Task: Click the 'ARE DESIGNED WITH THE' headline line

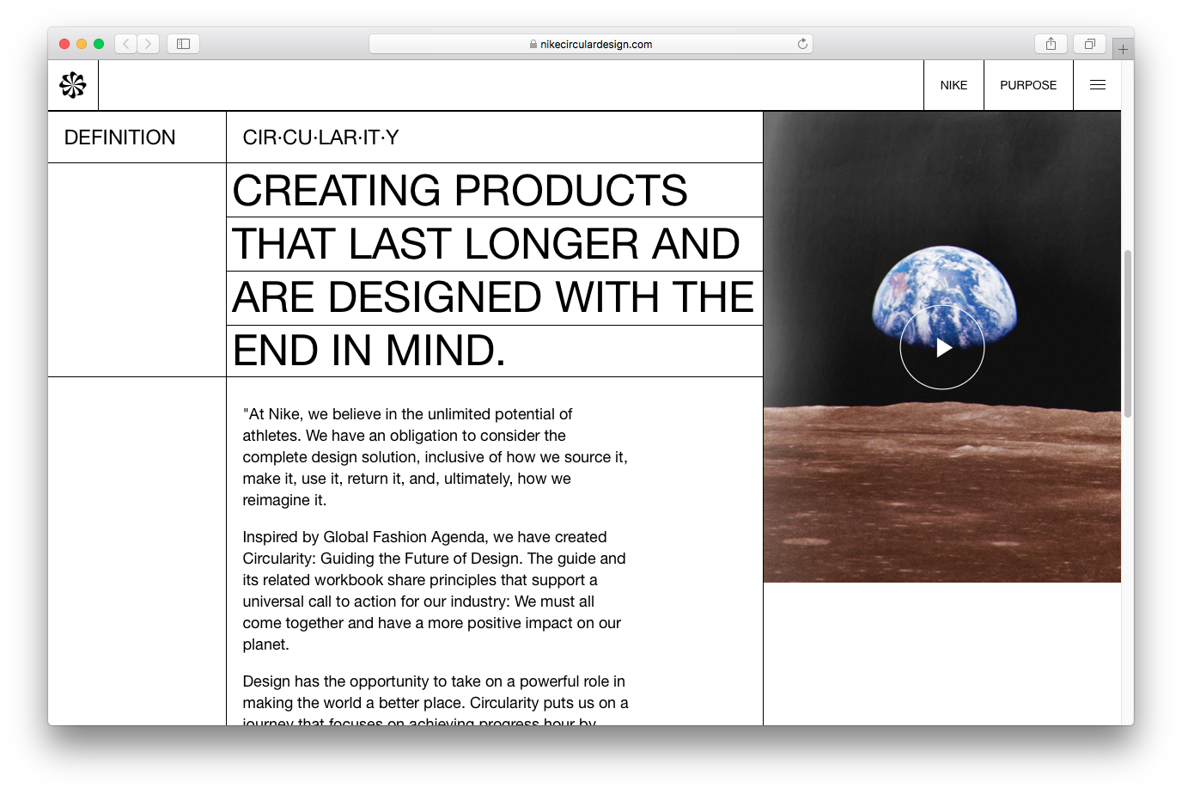Action: coord(493,297)
